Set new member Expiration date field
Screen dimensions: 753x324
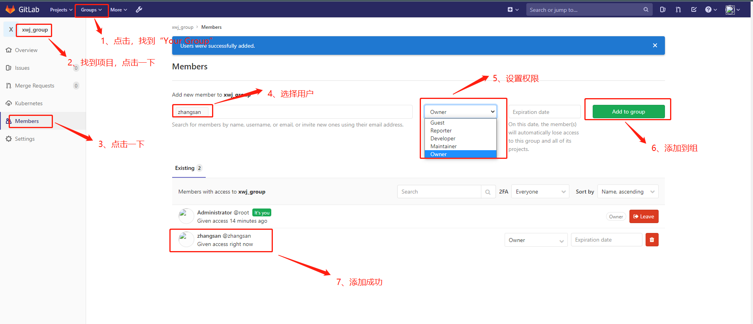coord(545,112)
